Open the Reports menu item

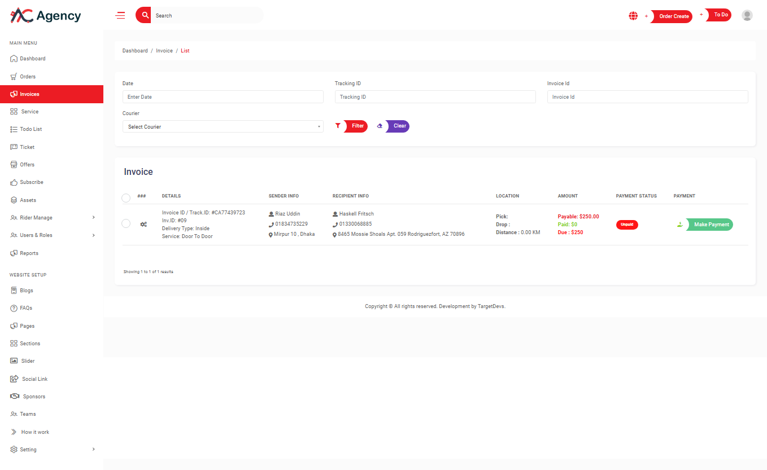tap(29, 253)
